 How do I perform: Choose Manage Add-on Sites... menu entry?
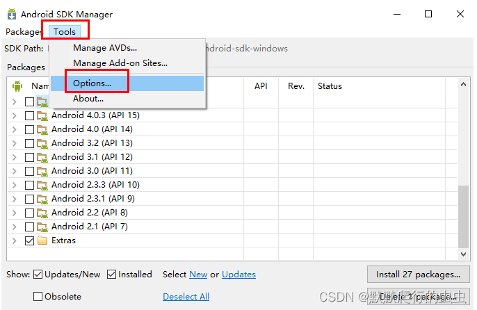coord(120,63)
